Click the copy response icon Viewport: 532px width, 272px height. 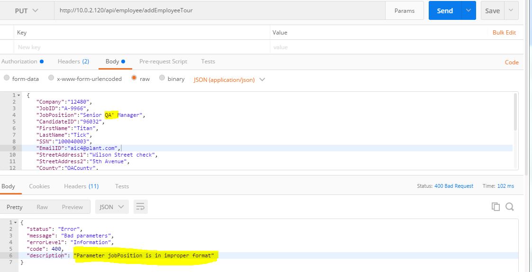coord(496,207)
